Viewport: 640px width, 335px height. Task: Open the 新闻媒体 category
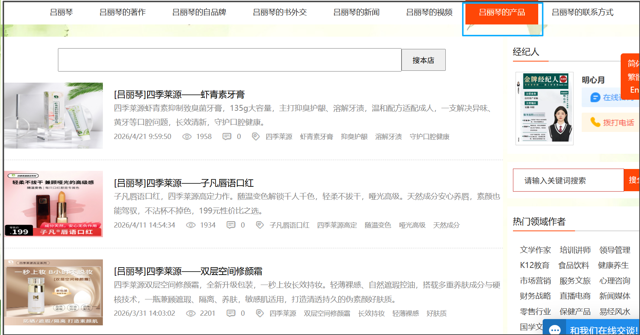pos(615,296)
